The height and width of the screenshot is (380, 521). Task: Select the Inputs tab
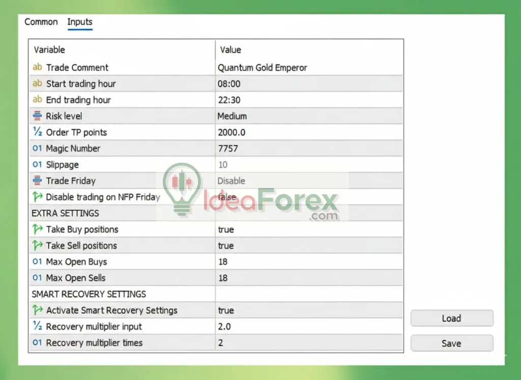pyautogui.click(x=80, y=22)
